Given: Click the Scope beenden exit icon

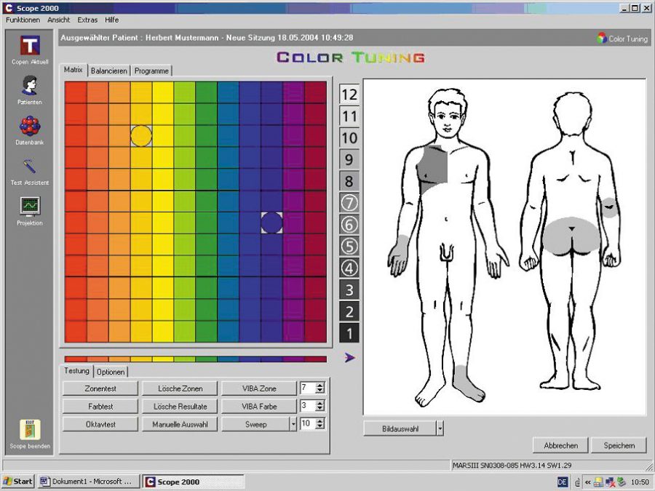Looking at the screenshot, I should click(x=30, y=429).
